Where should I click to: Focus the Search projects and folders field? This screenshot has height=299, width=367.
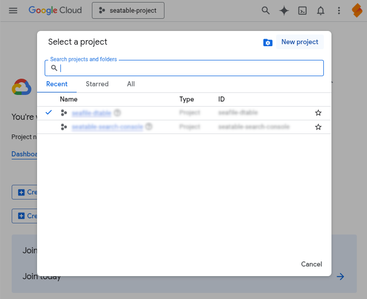(x=184, y=68)
